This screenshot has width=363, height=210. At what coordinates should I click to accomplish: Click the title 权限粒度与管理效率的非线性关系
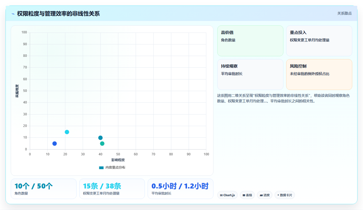point(58,14)
